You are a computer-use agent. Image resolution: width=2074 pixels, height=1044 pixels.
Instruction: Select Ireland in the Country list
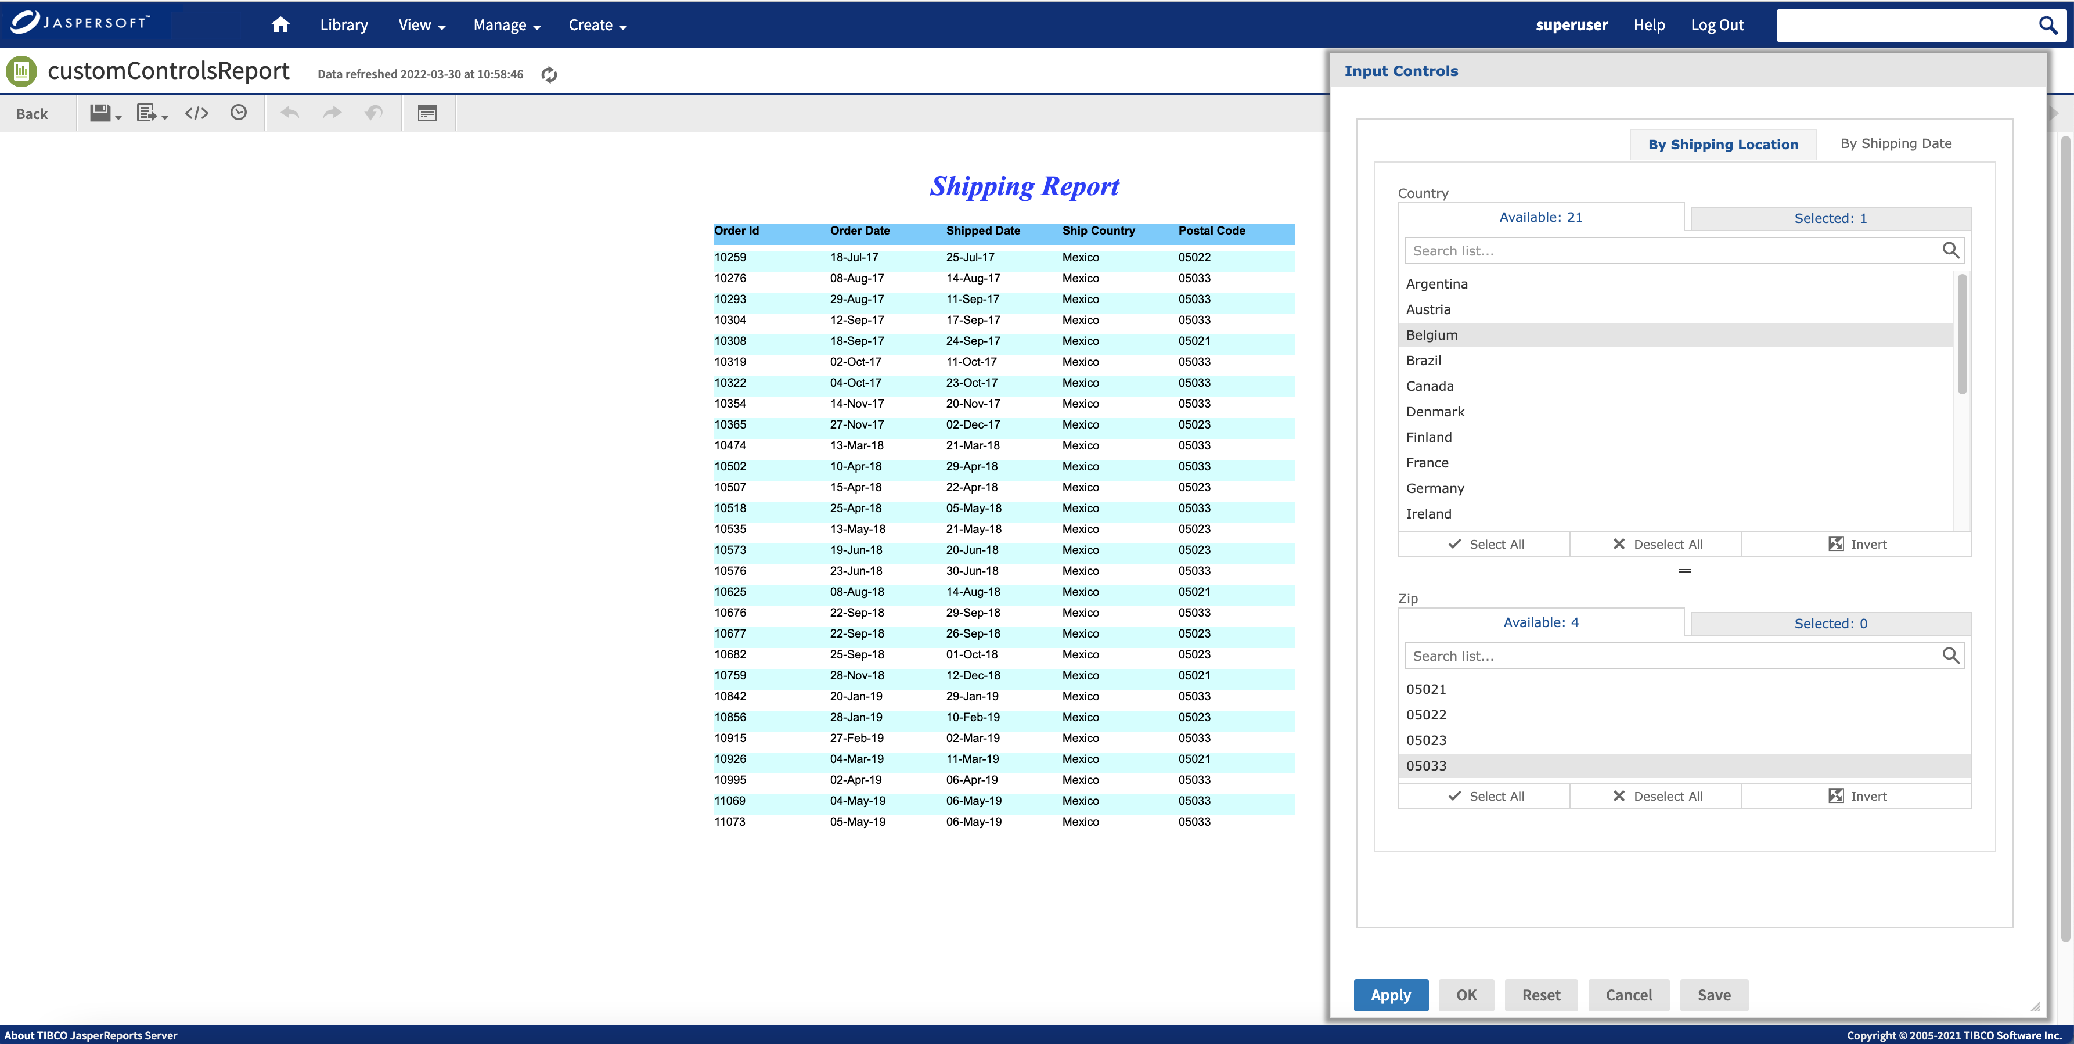pos(1676,513)
